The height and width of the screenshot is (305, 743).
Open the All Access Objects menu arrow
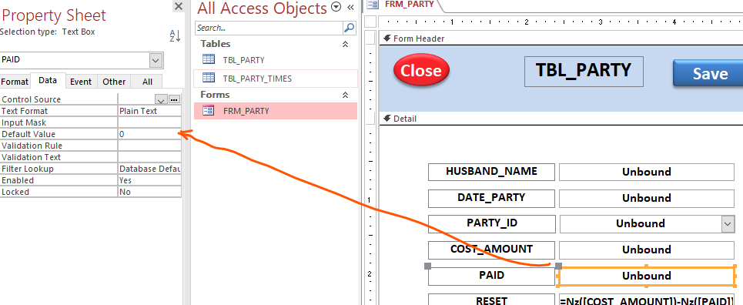pos(336,7)
